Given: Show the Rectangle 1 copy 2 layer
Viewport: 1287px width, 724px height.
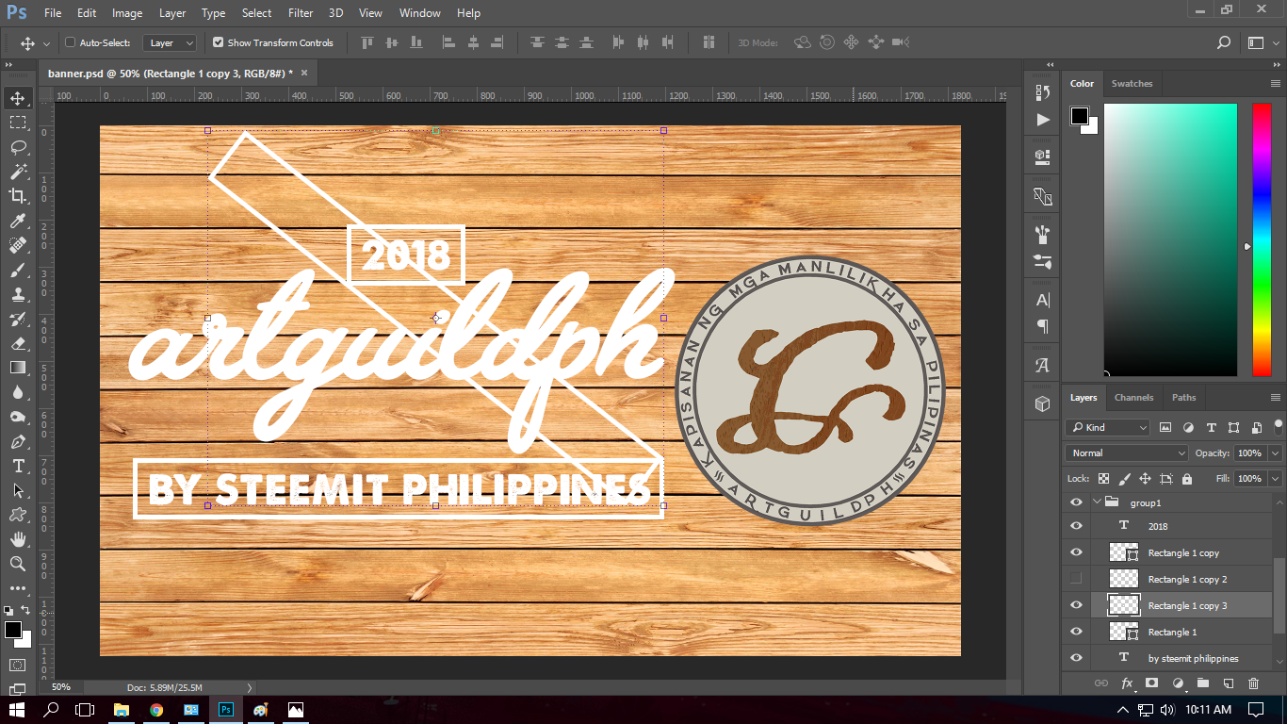Looking at the screenshot, I should coord(1076,579).
